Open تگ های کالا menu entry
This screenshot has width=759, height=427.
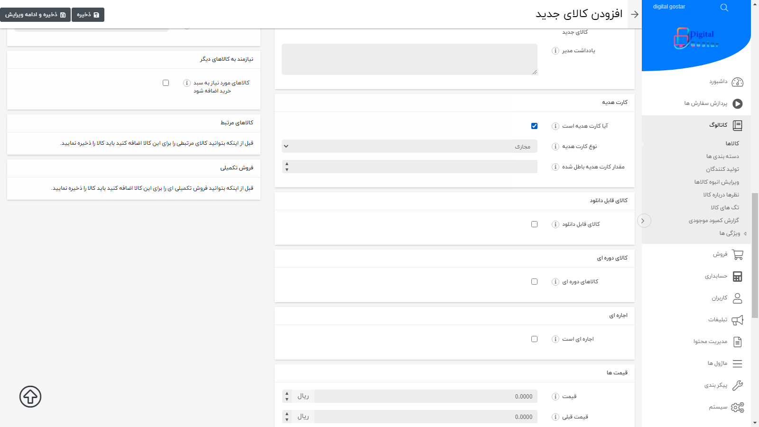click(x=725, y=207)
